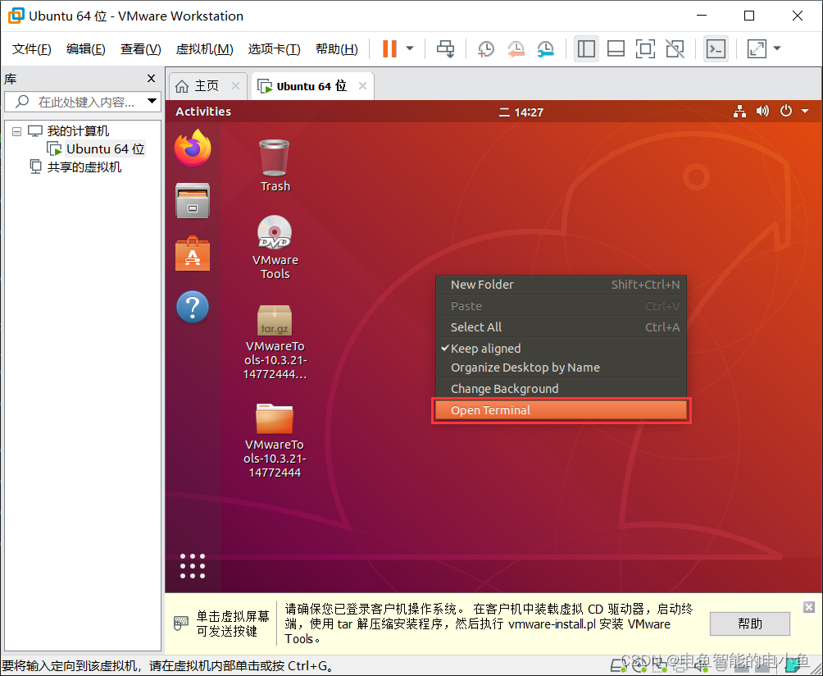Screen dimensions: 823x676
Task: Open the Ubuntu system menu arrow
Action: (x=805, y=112)
